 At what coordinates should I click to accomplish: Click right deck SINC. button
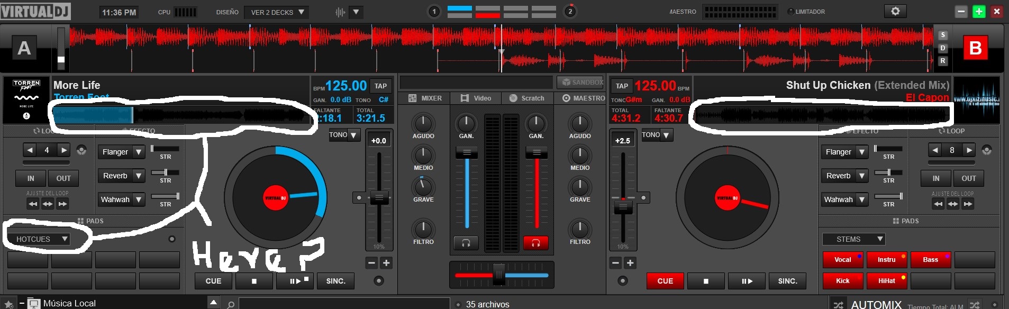click(787, 281)
